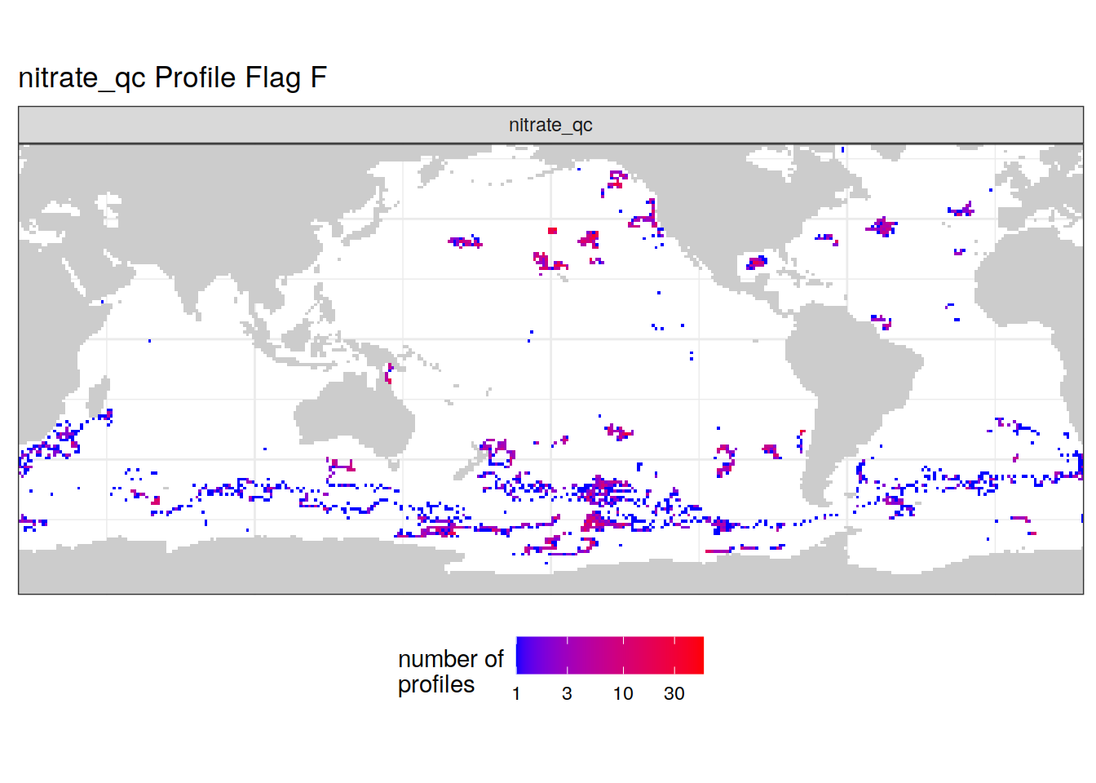Select the data cluster northeast of Australia
The image size is (1096, 783).
(389, 374)
